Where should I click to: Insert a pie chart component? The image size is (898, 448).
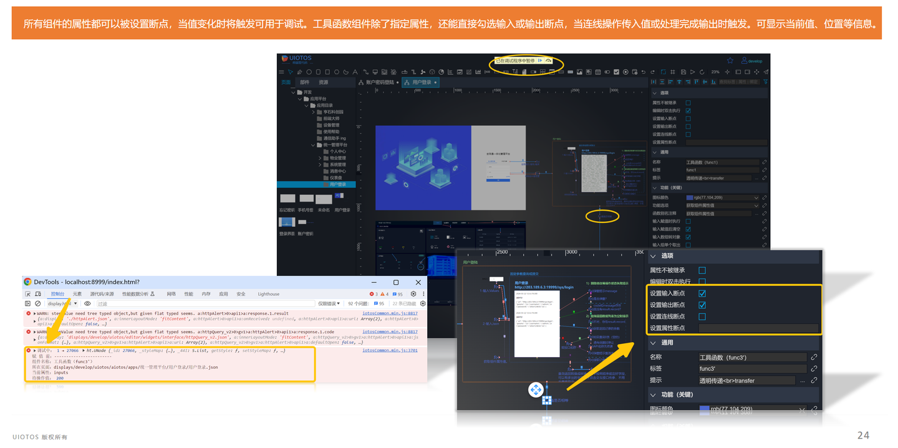442,72
